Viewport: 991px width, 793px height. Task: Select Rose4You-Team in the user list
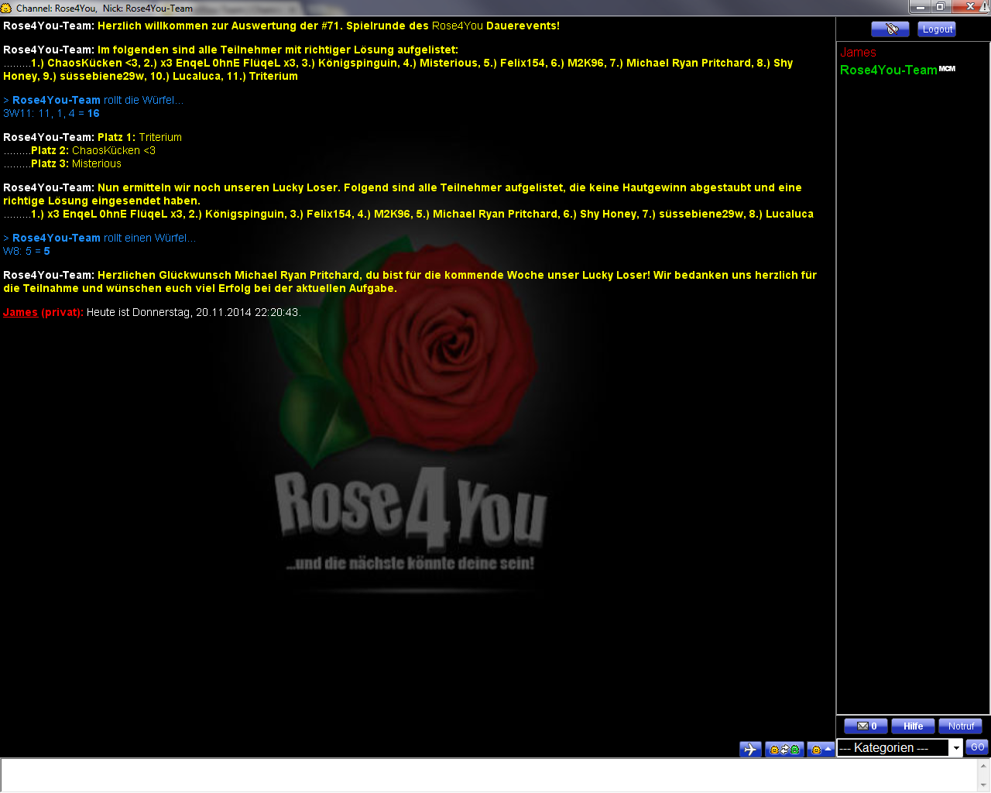click(x=888, y=70)
